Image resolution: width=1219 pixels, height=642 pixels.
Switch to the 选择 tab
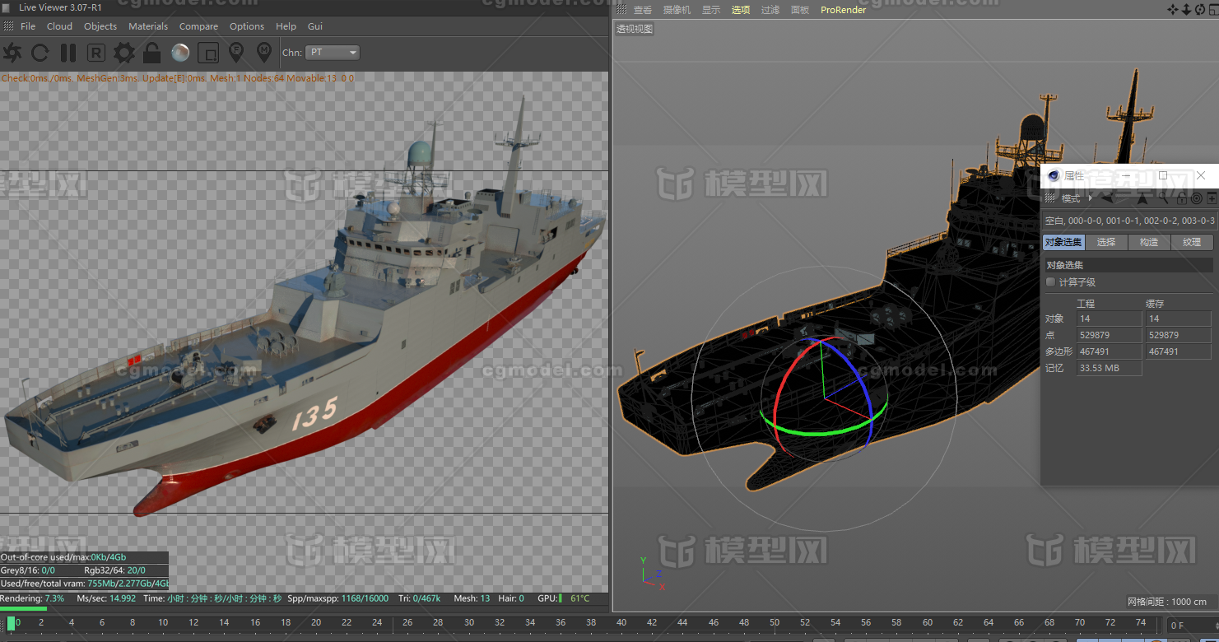pyautogui.click(x=1106, y=242)
